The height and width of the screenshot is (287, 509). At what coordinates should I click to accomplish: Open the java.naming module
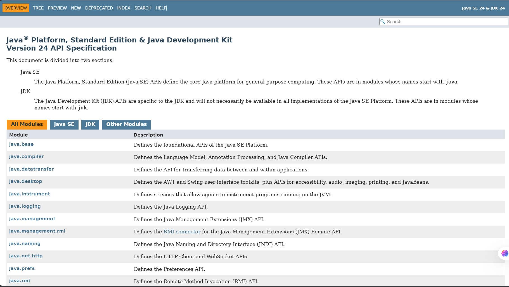(25, 244)
